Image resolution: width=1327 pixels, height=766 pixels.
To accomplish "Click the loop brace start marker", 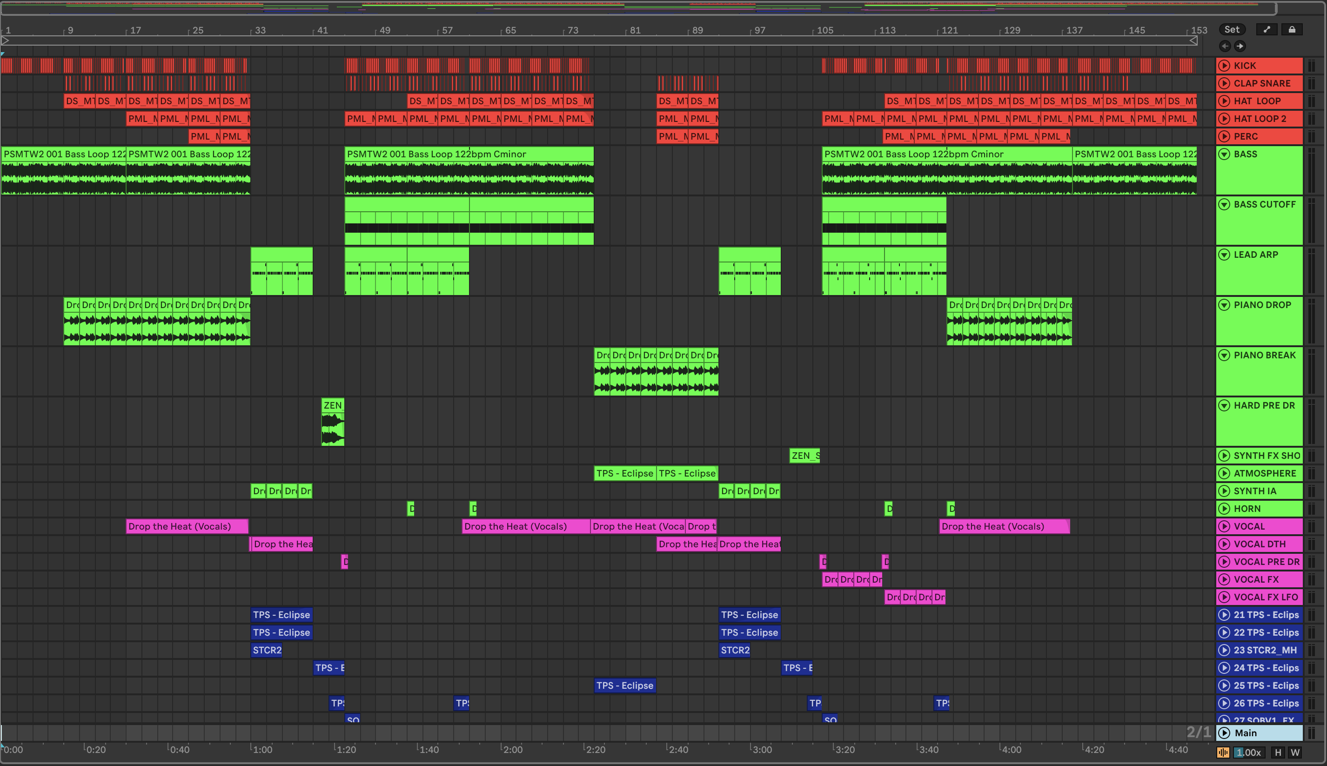I will [x=5, y=40].
